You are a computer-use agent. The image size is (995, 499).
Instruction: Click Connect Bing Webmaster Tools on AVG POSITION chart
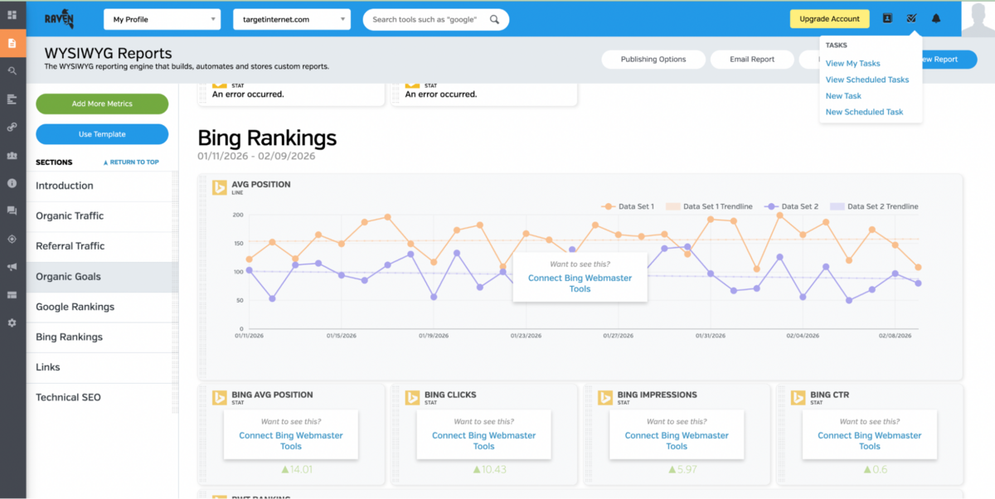click(x=580, y=283)
